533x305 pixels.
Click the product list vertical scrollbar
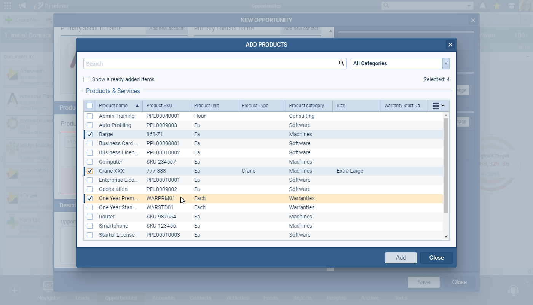(446, 166)
